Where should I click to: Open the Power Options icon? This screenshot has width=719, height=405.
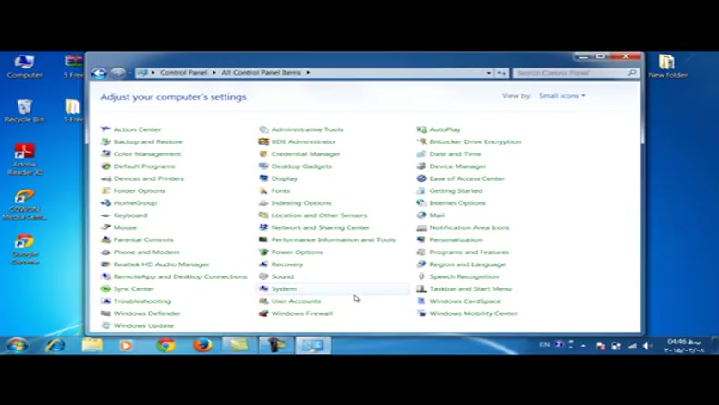click(x=263, y=252)
